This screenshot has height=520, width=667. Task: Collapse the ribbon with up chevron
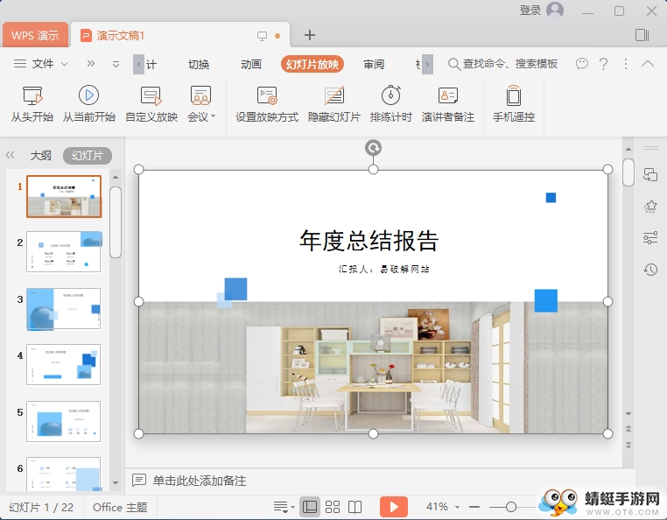click(648, 64)
